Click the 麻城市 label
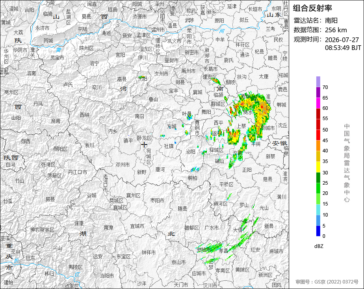 [x=276, y=251]
